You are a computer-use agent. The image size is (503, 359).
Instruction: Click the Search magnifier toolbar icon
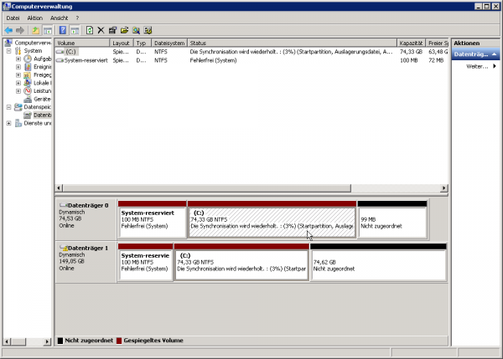click(x=136, y=30)
